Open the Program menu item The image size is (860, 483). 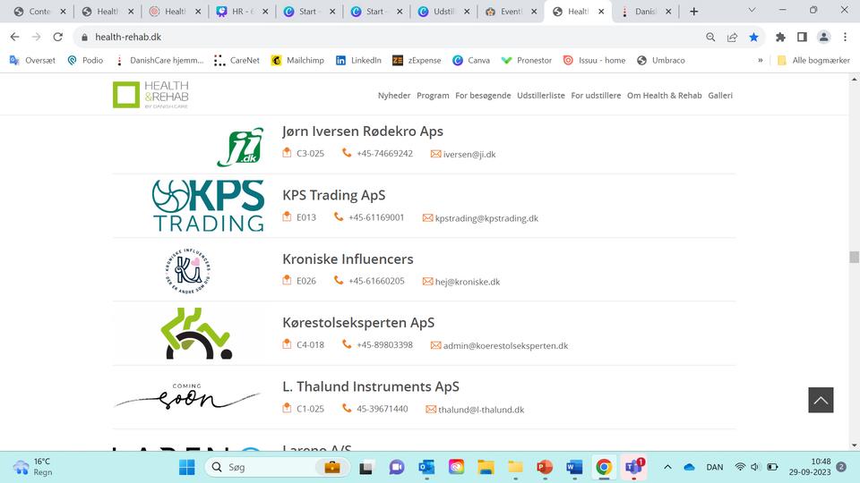click(433, 96)
